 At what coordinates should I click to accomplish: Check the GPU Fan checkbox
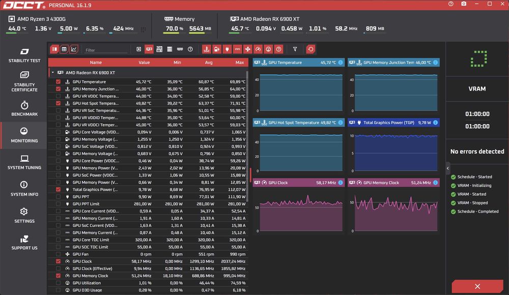pyautogui.click(x=58, y=254)
